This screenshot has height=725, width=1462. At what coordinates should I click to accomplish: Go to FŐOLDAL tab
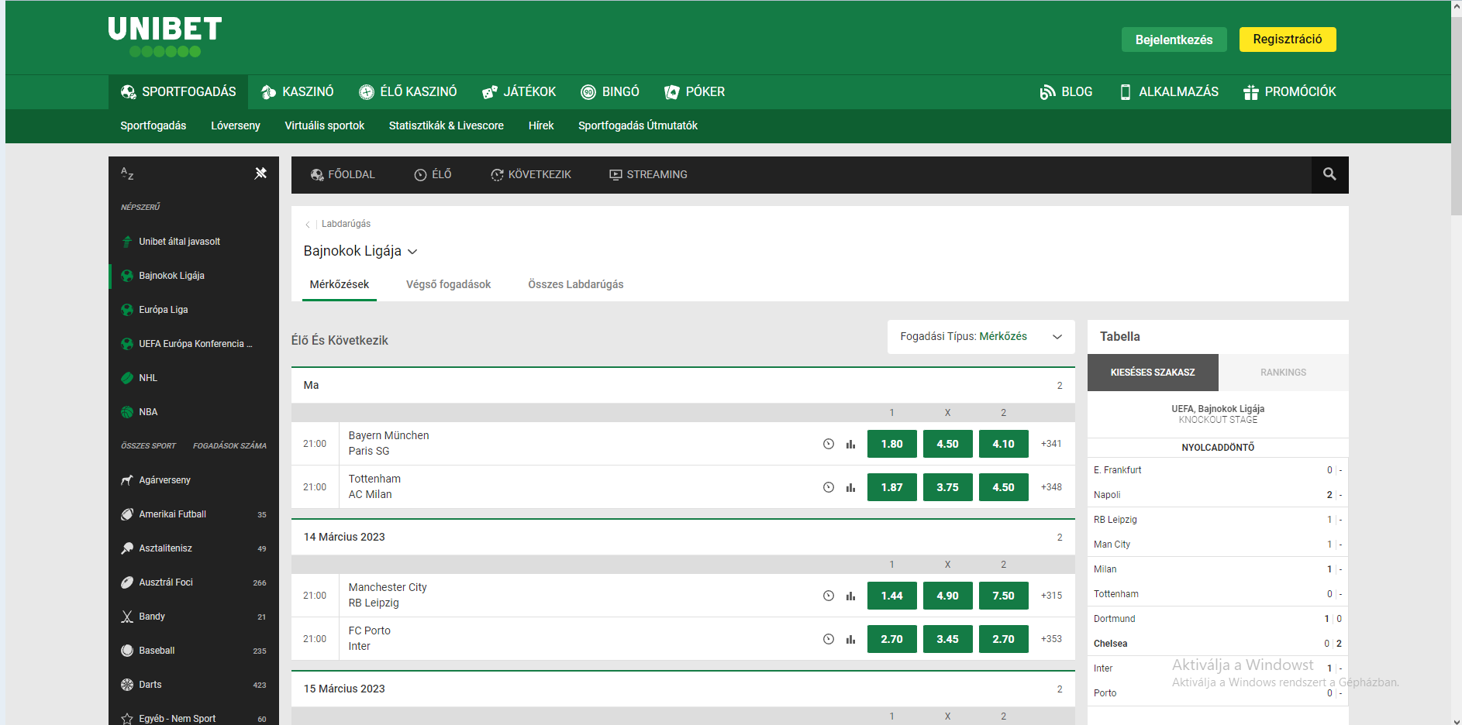[x=343, y=174]
